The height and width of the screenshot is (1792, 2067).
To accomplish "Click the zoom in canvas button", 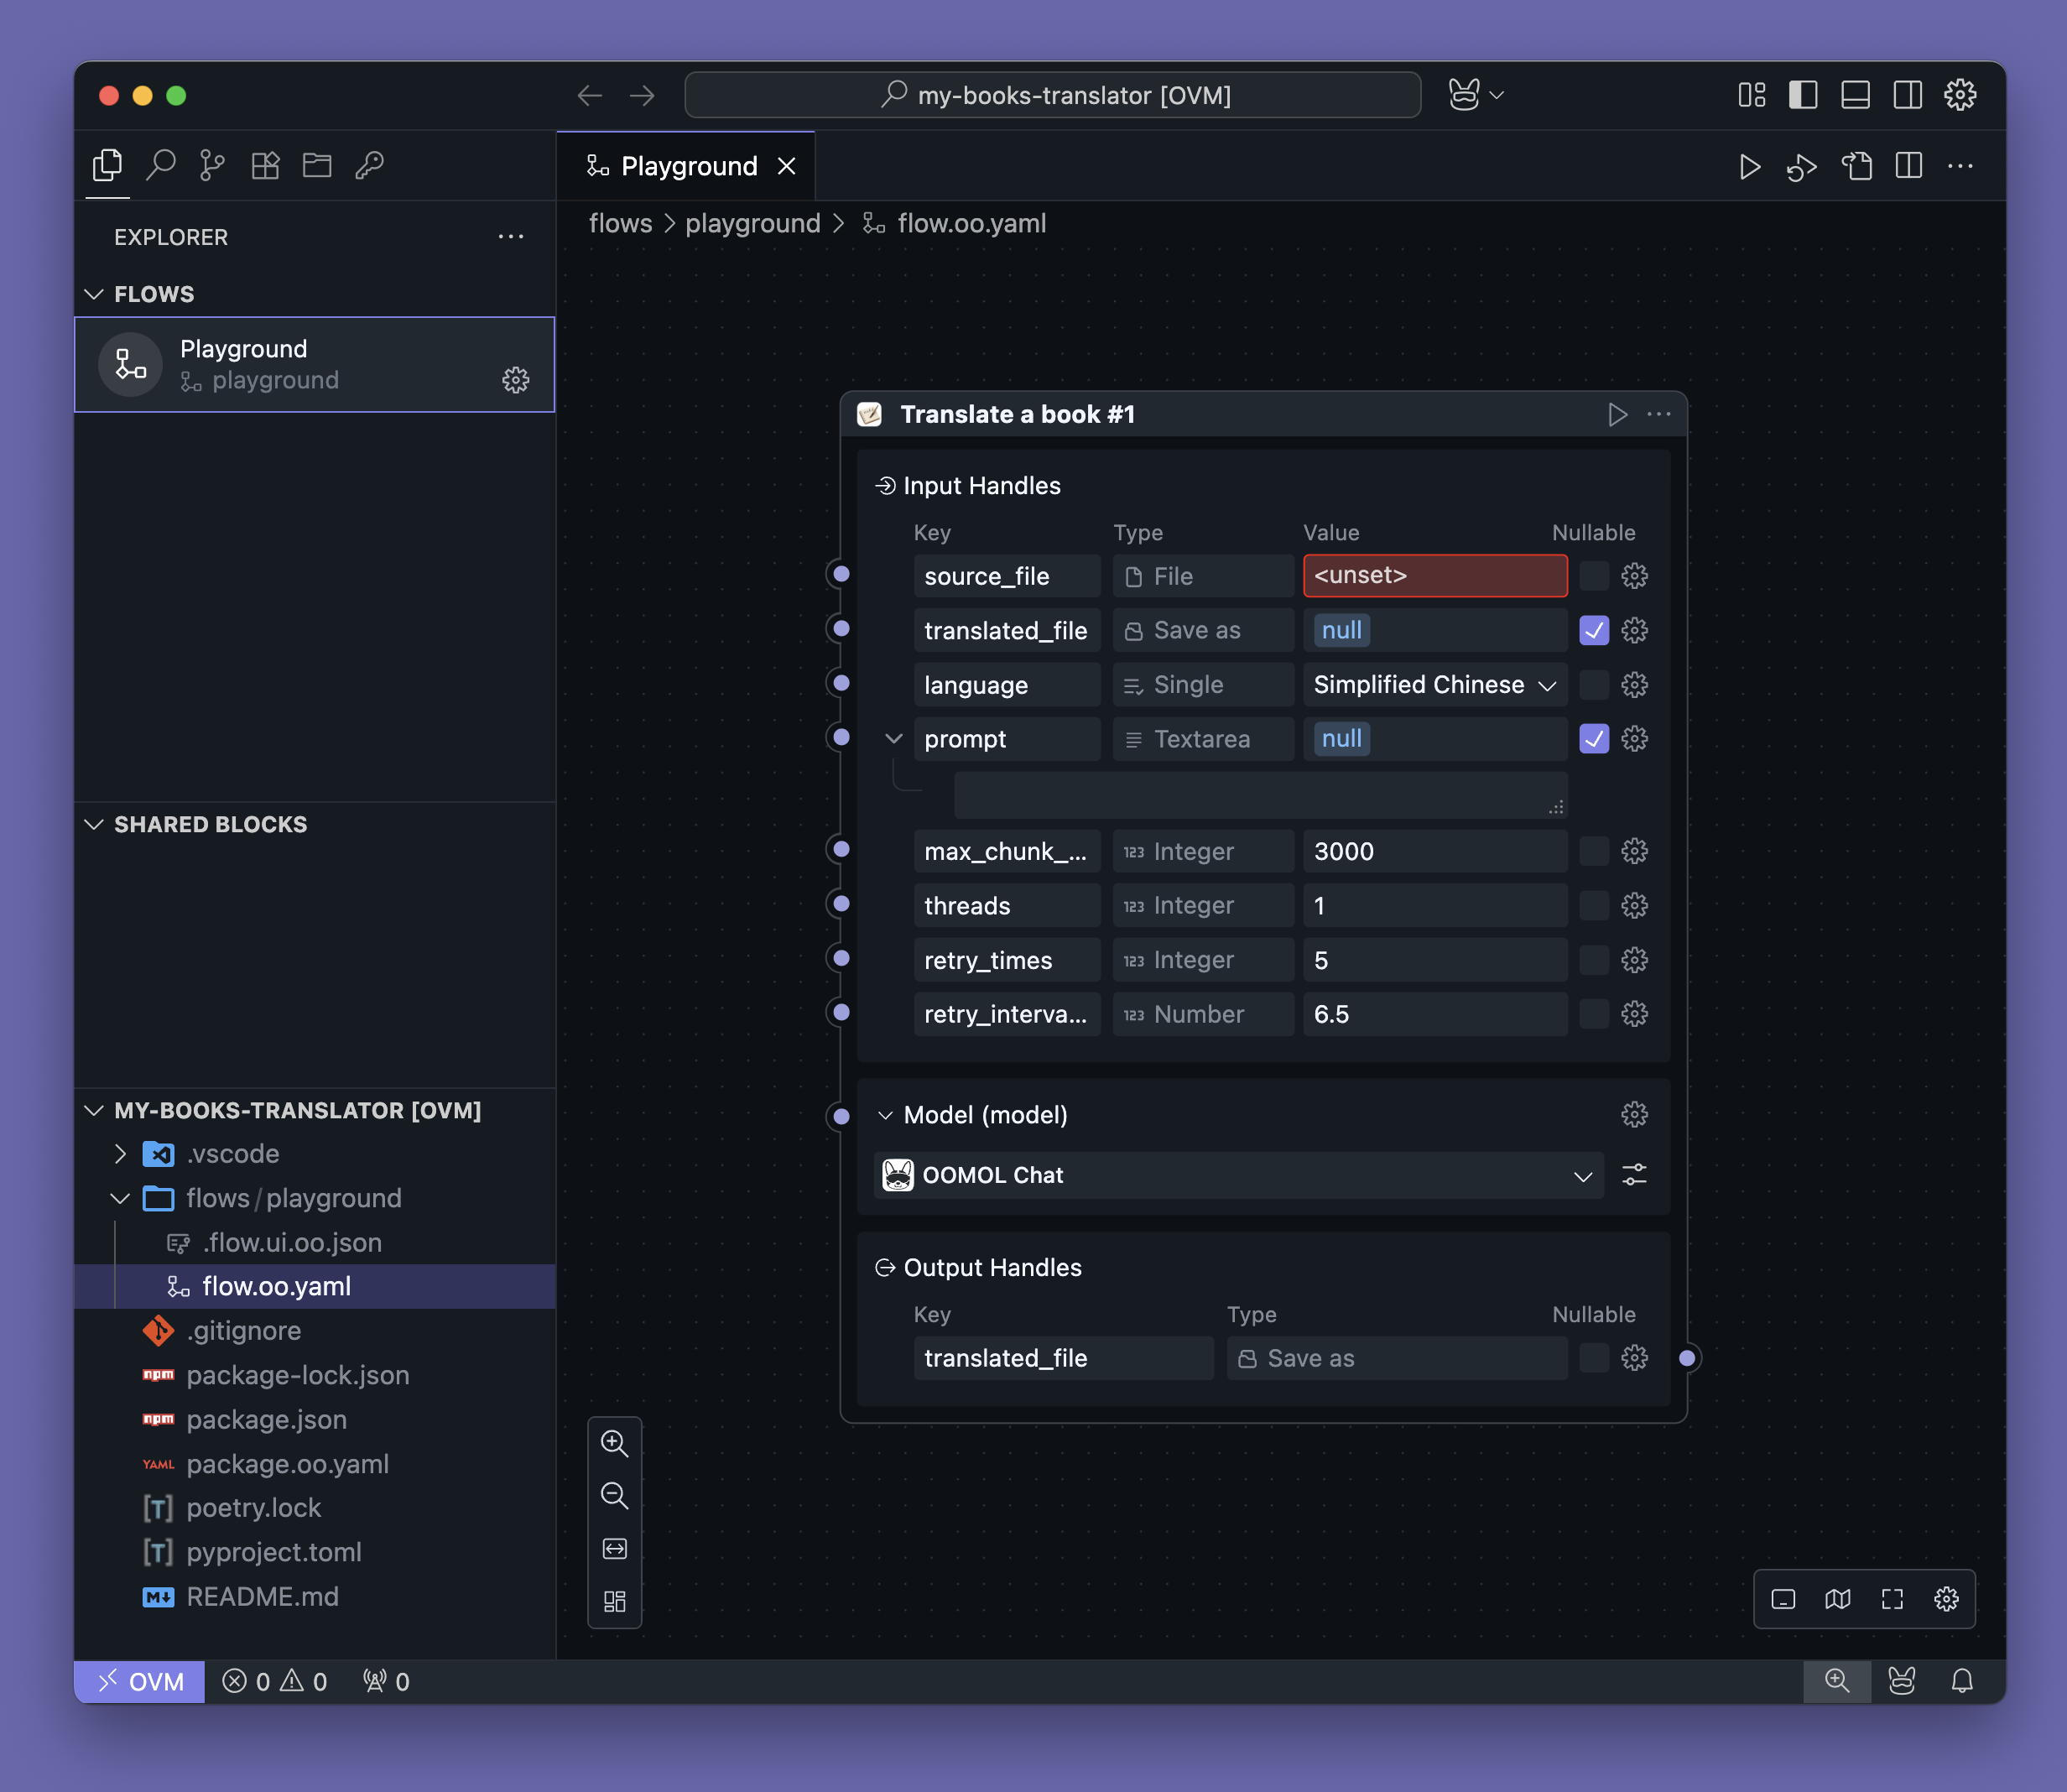I will 614,1443.
